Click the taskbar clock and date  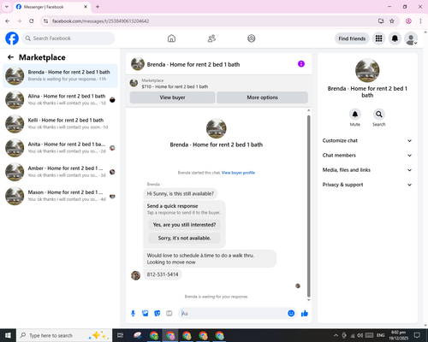coord(398,335)
